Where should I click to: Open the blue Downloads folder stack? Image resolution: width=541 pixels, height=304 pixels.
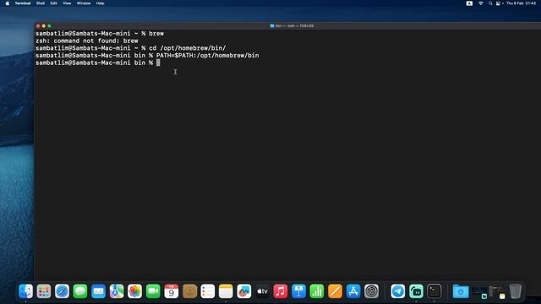(x=461, y=291)
